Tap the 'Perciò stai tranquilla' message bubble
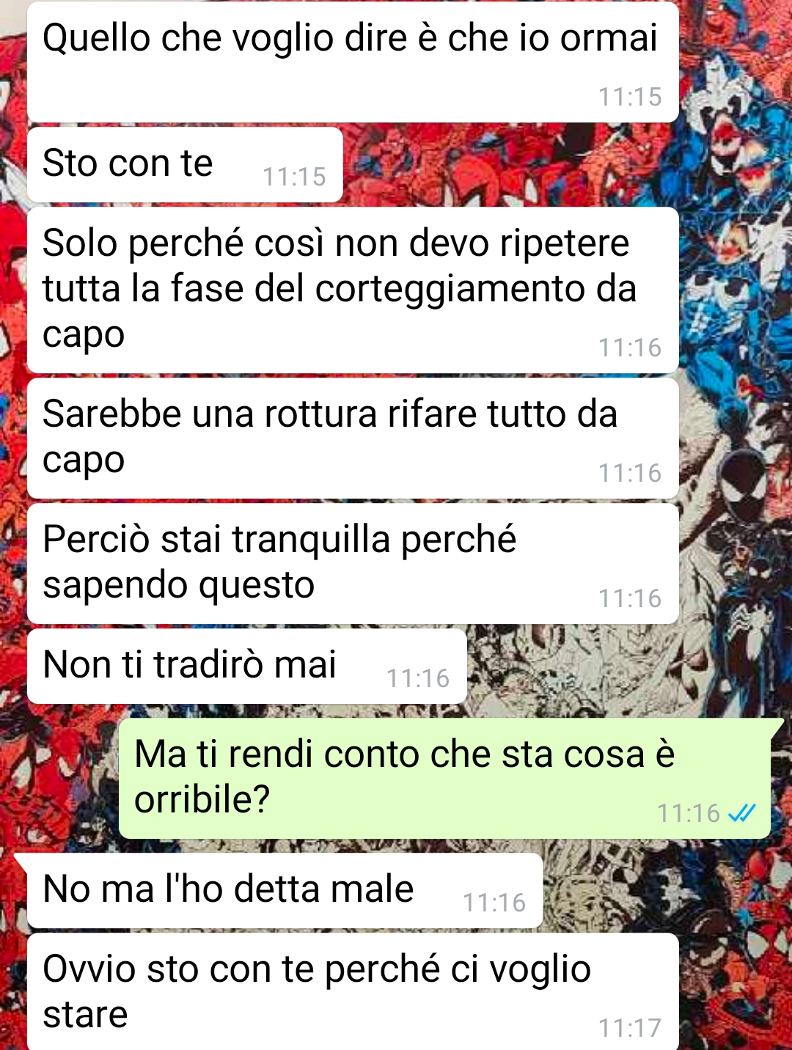This screenshot has height=1050, width=792. [353, 564]
